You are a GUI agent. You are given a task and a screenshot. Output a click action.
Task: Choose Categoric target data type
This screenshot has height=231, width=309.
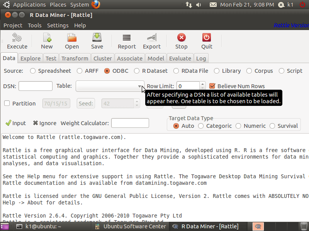point(201,126)
